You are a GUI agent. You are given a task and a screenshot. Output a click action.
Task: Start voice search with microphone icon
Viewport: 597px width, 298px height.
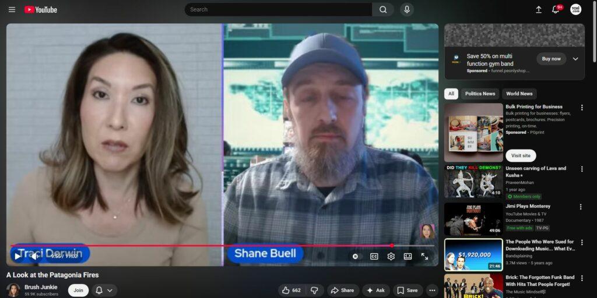(x=406, y=9)
